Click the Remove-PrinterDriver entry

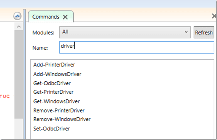pos(59,110)
